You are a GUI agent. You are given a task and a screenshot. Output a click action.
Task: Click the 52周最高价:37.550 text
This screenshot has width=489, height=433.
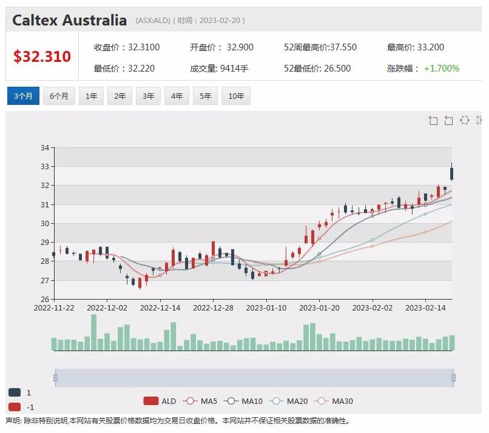[x=320, y=47]
